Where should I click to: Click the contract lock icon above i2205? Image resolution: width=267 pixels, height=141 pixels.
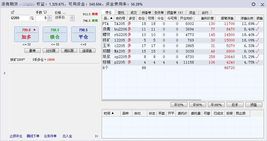[x=13, y=12]
